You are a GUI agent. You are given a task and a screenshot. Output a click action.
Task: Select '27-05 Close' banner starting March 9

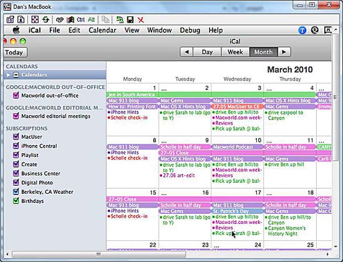245,153
